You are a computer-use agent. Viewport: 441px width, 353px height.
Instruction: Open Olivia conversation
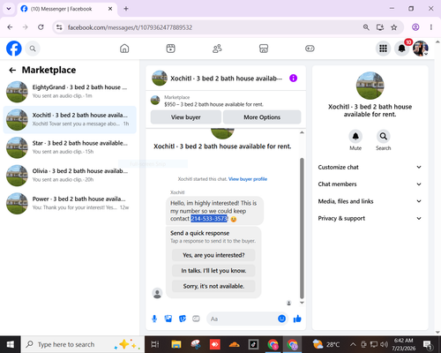[70, 176]
